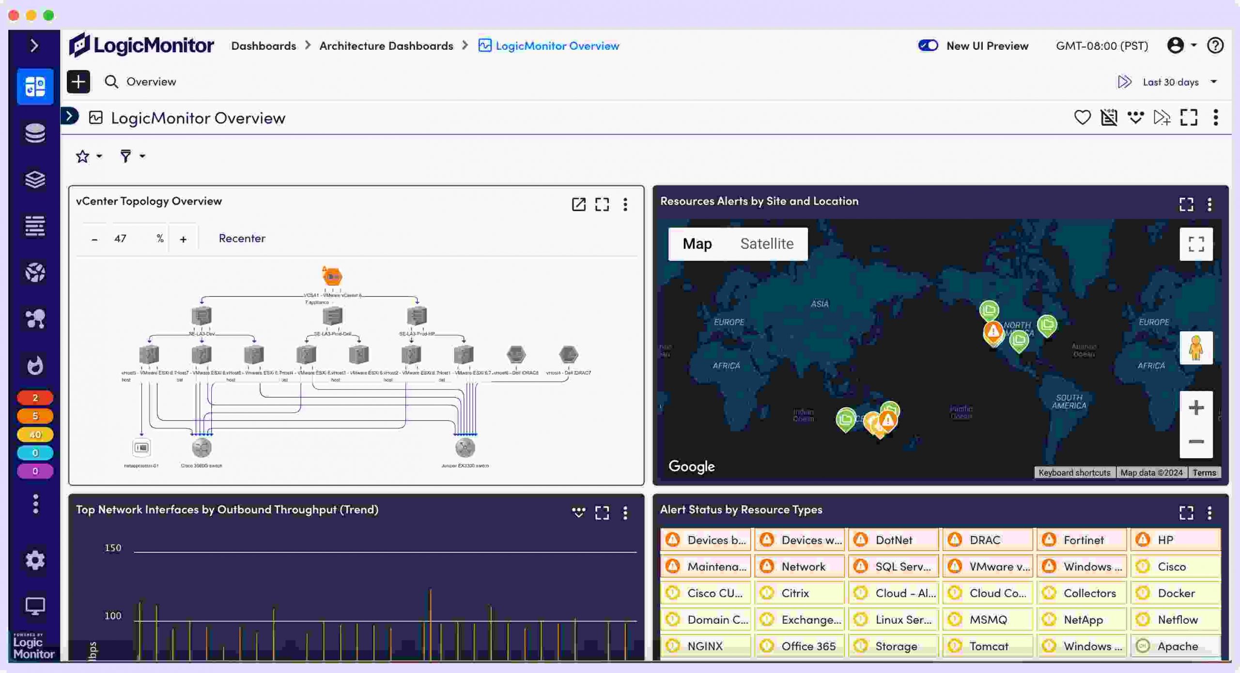Screen dimensions: 1240x673
Task: Open Keyboard shortcuts link on the map
Action: (1075, 472)
